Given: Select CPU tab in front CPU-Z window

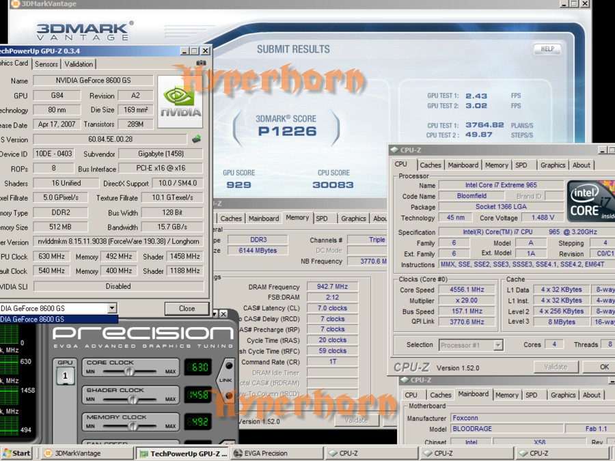Looking at the screenshot, I should [401, 164].
